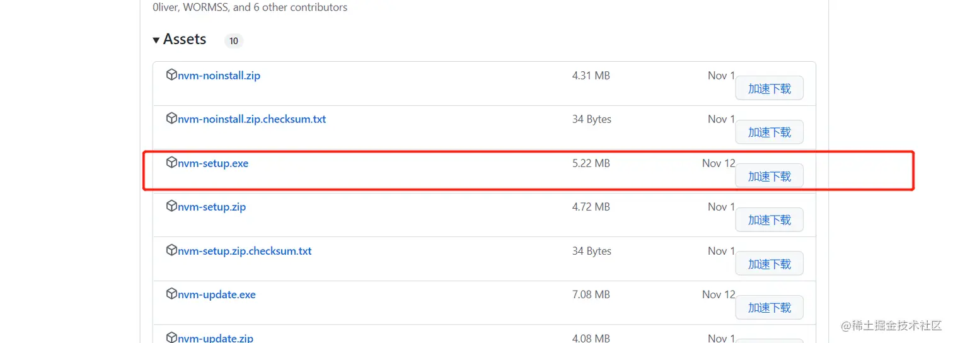The height and width of the screenshot is (343, 953).
Task: Download the nvm-noinstall.zip file link
Action: tap(219, 76)
